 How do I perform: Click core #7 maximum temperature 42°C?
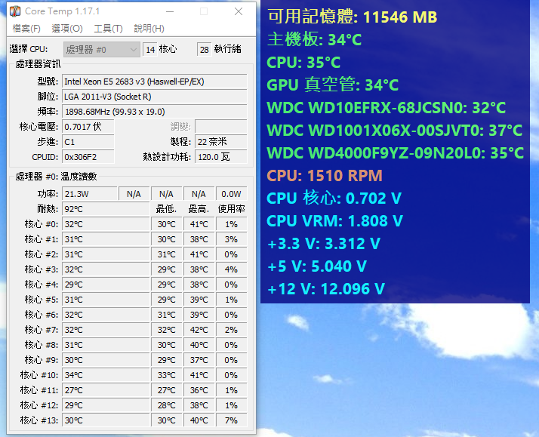pos(199,330)
